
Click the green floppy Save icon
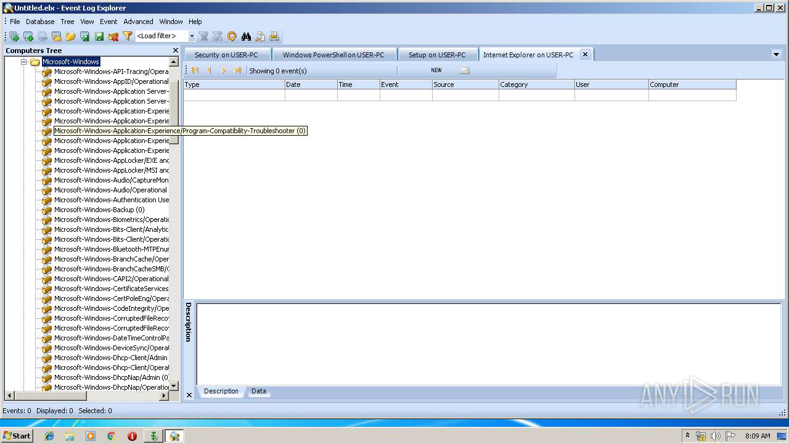(x=99, y=36)
